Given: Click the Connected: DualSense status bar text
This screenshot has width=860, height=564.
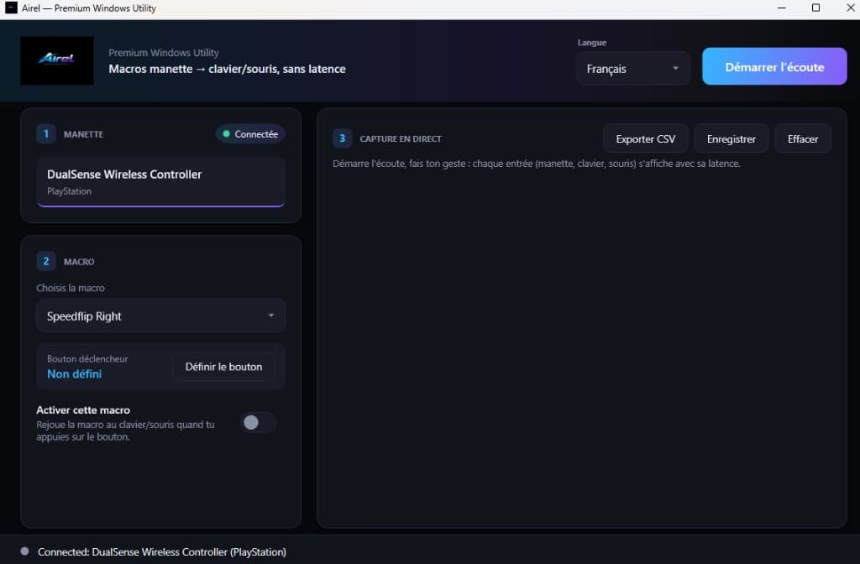Looking at the screenshot, I should point(162,551).
